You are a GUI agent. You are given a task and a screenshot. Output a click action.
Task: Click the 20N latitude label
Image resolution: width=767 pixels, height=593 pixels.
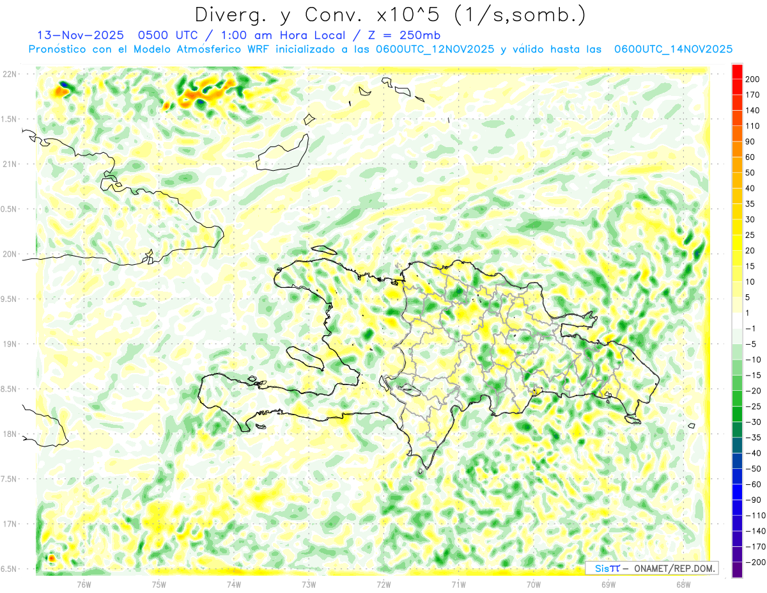click(10, 254)
